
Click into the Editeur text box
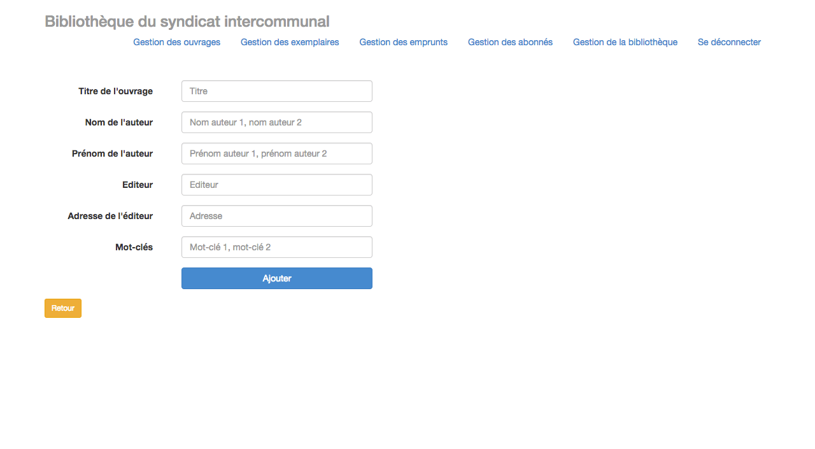[x=277, y=185]
